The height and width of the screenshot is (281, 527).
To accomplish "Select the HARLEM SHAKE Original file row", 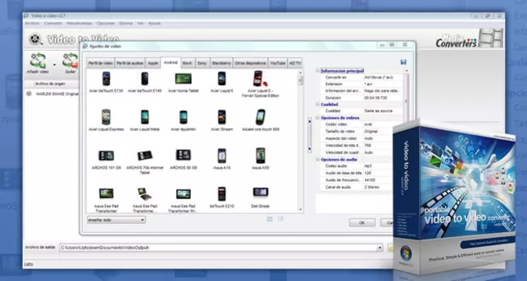I will tap(52, 94).
